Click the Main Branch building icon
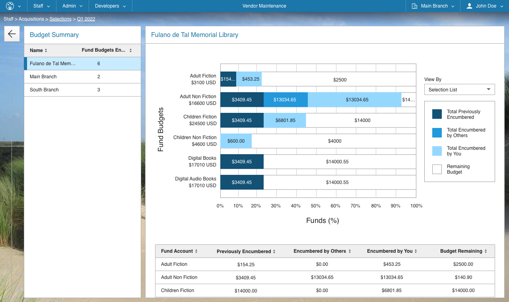Viewport: 509px width, 302px height. click(414, 6)
